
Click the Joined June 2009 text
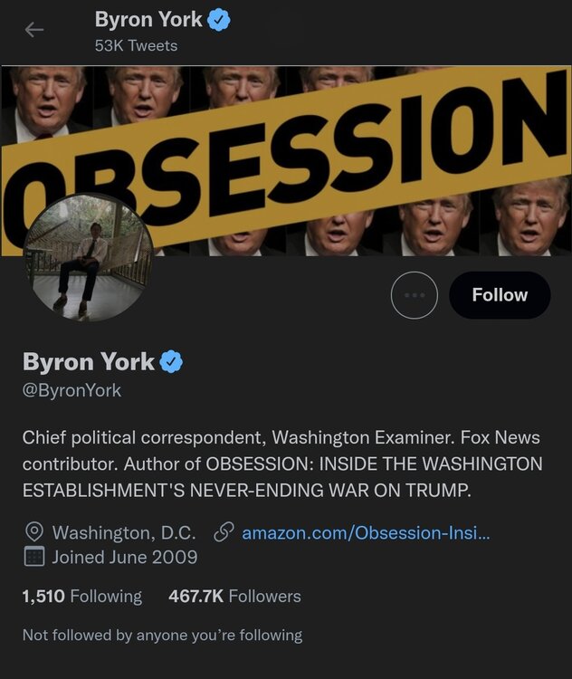(x=125, y=557)
